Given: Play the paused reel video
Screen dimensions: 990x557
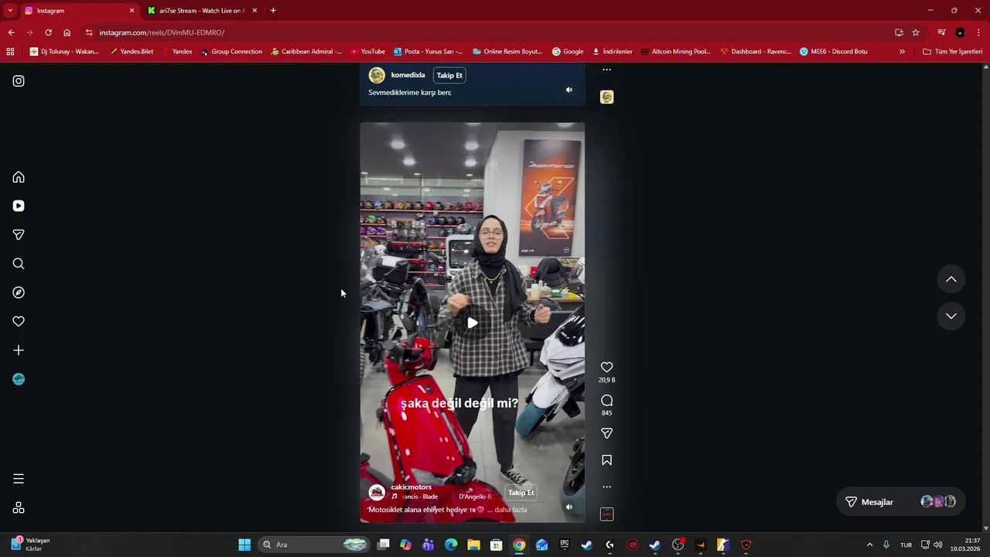Looking at the screenshot, I should point(472,323).
